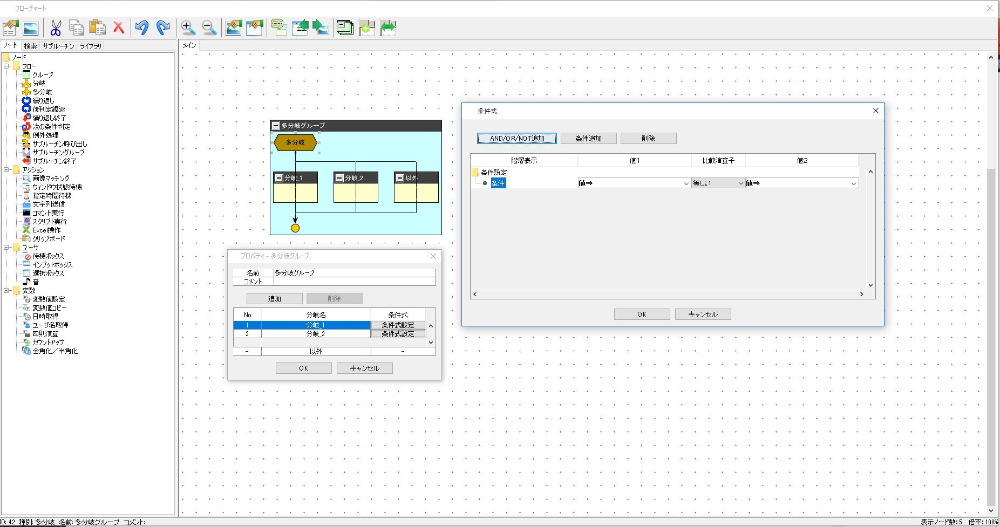Screen dimensions: 1000x527
Task: Click the landscape picture icon in the toolbar
Action: tap(31, 28)
